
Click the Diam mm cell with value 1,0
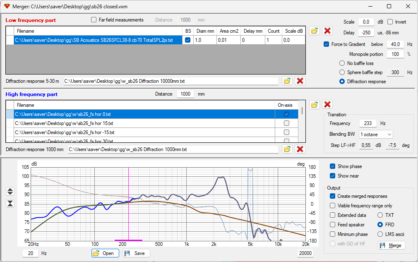click(x=205, y=40)
